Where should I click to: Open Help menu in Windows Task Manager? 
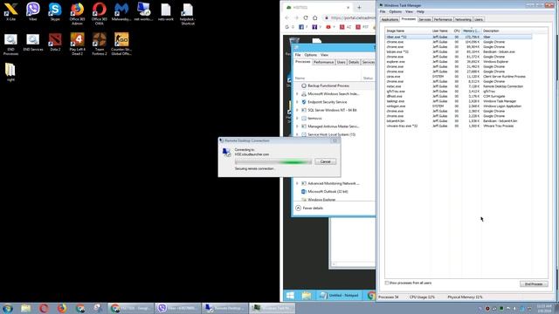point(421,11)
